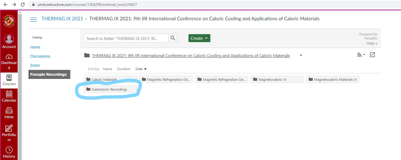Open the Caloric Materials folder

[x=110, y=79]
